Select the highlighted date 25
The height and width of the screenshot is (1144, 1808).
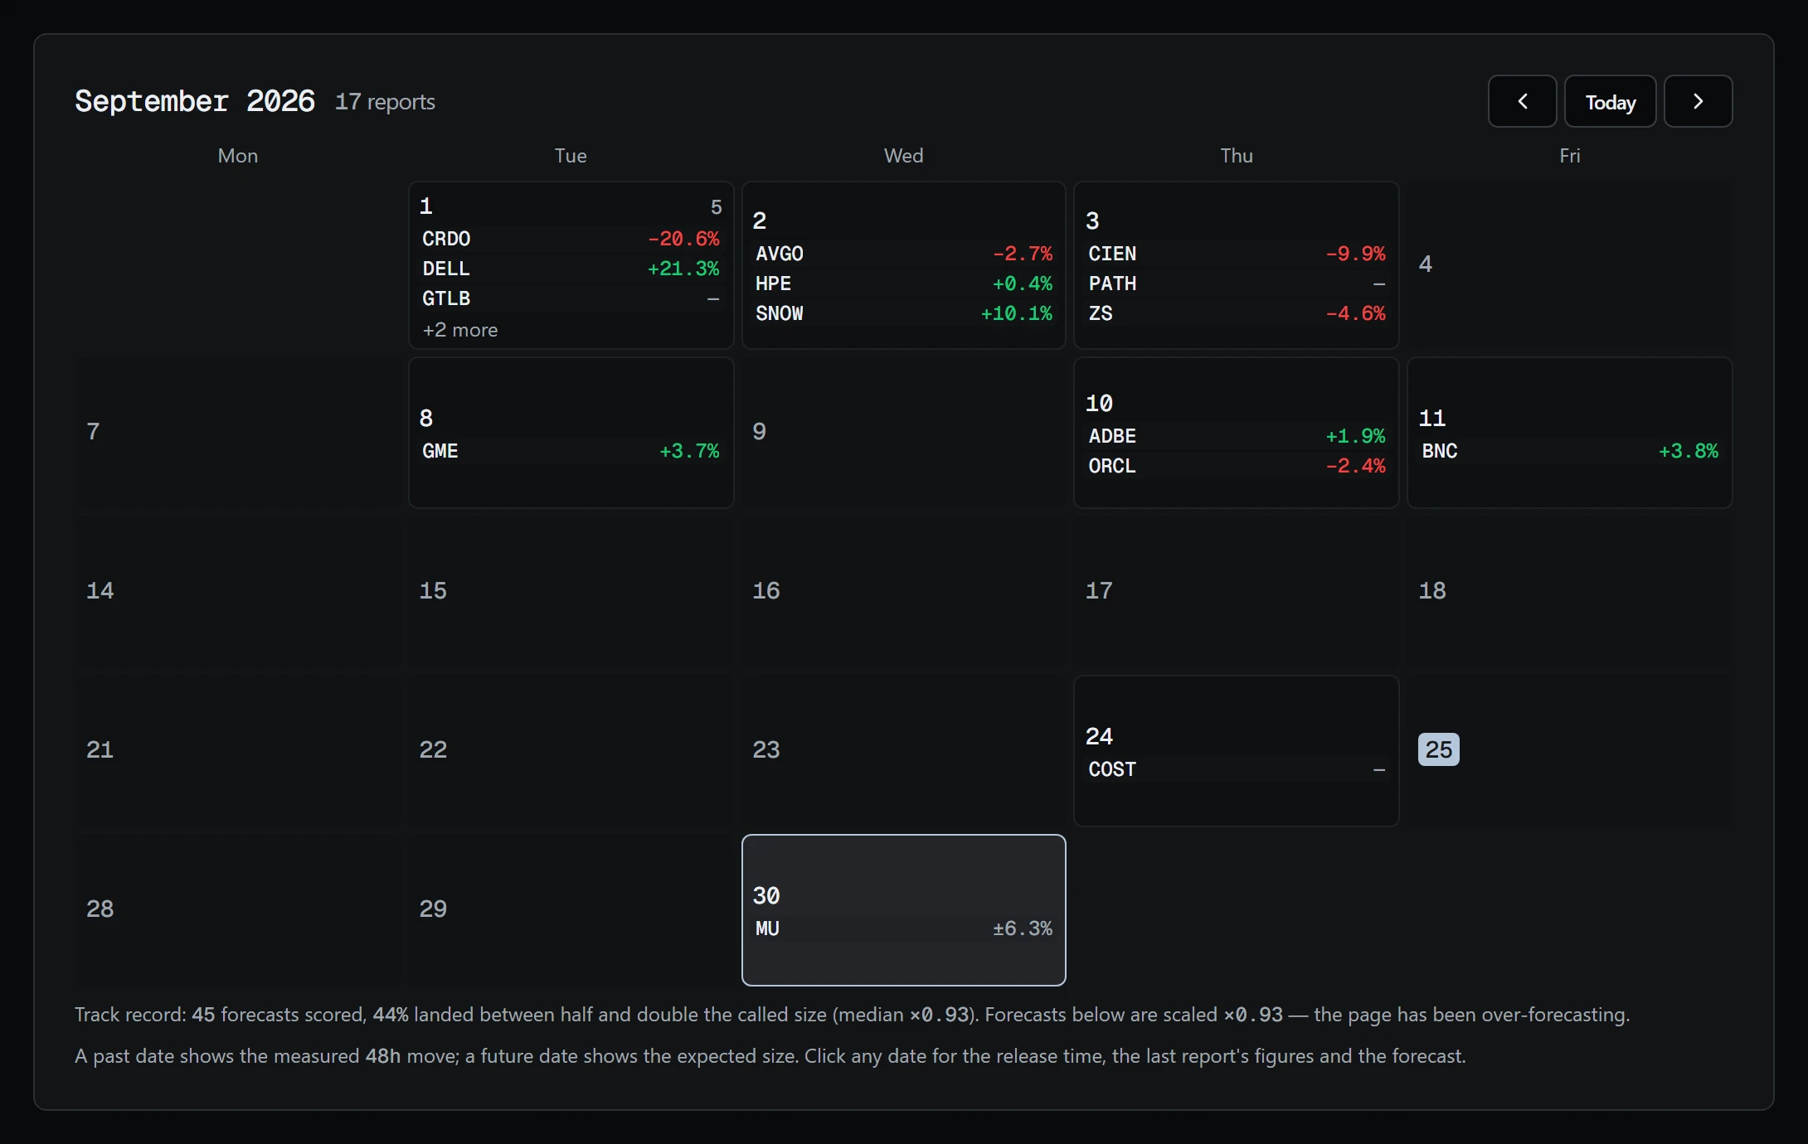tap(1439, 749)
